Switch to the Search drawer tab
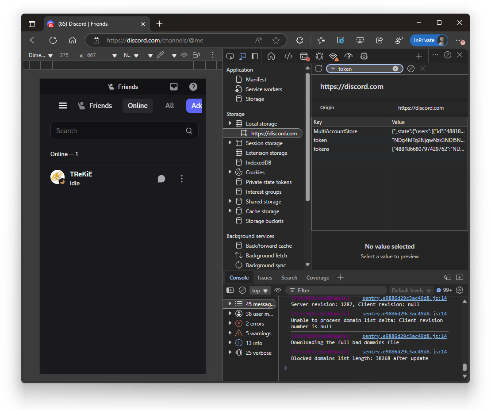The width and height of the screenshot is (491, 410). 289,277
